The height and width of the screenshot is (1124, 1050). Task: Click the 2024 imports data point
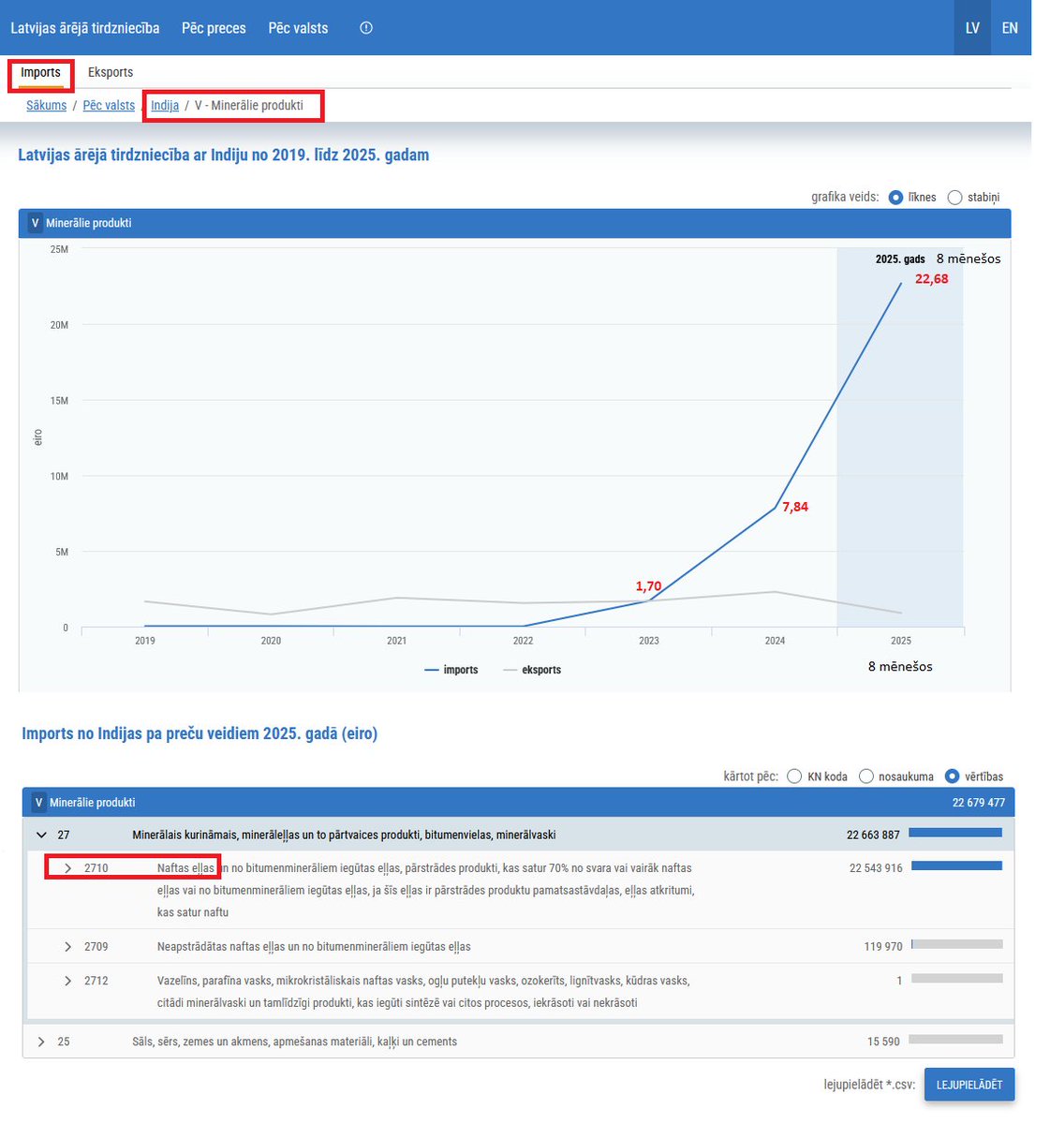coord(776,508)
